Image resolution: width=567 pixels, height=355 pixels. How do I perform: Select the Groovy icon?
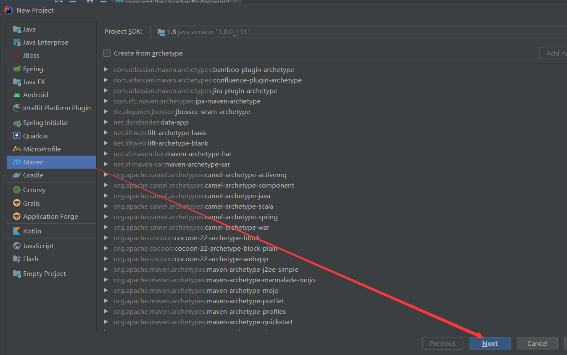click(17, 190)
